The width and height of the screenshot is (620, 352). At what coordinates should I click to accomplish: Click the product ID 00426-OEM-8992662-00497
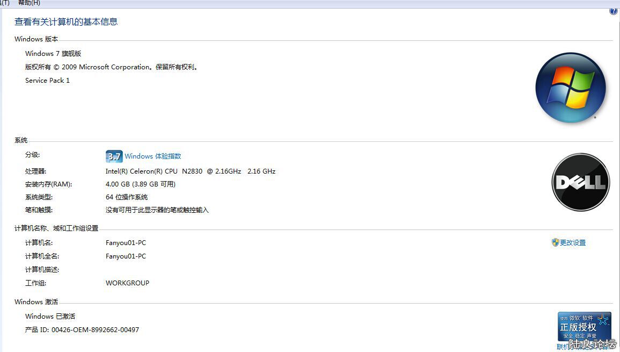pos(95,330)
